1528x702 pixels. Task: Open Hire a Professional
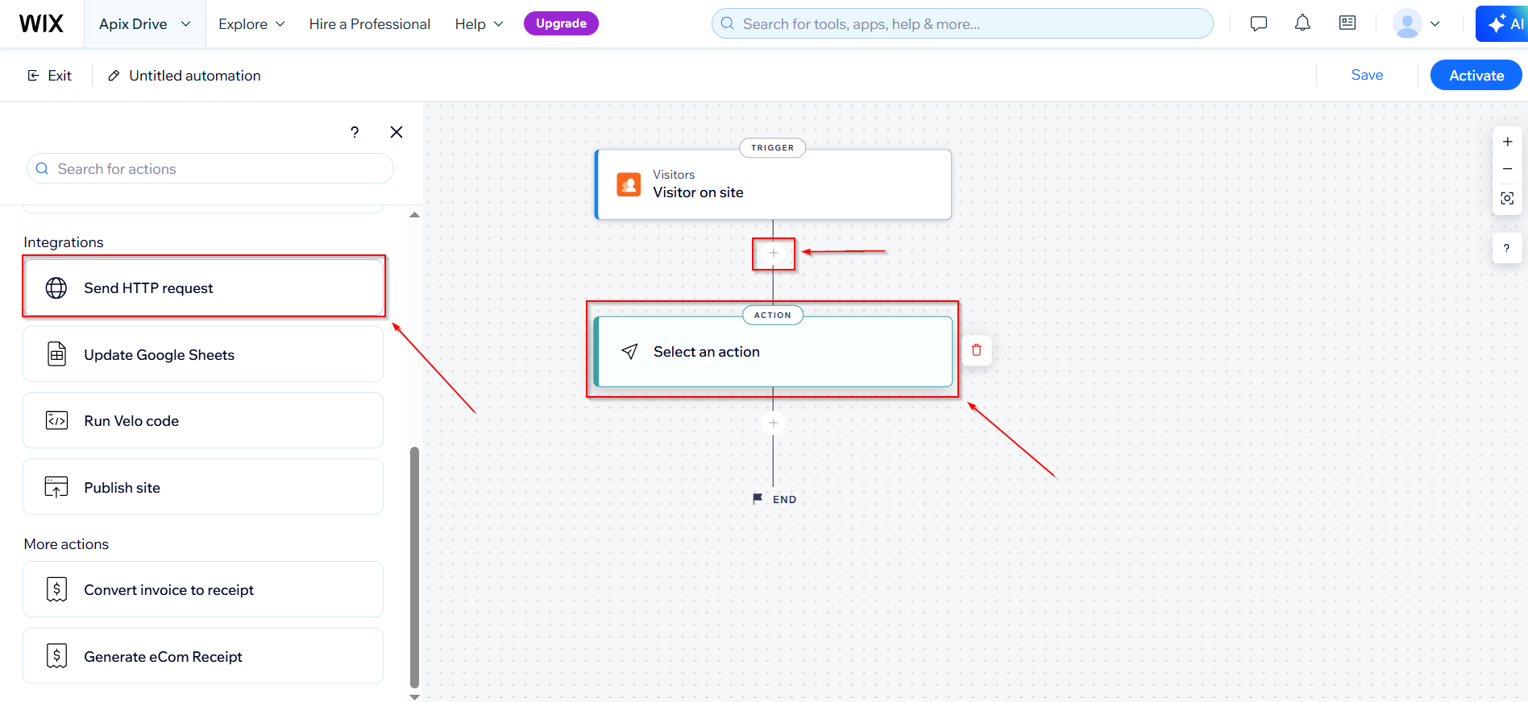pyautogui.click(x=370, y=24)
